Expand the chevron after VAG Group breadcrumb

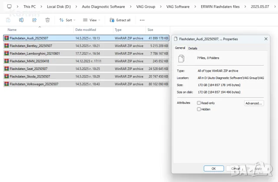(161, 7)
